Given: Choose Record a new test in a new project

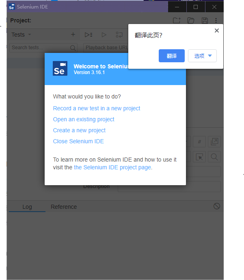Looking at the screenshot, I should tap(97, 108).
